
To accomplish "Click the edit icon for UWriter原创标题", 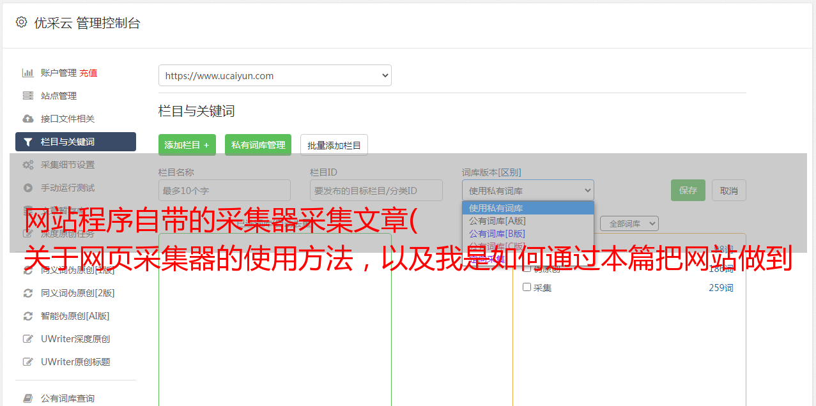I will [x=27, y=362].
